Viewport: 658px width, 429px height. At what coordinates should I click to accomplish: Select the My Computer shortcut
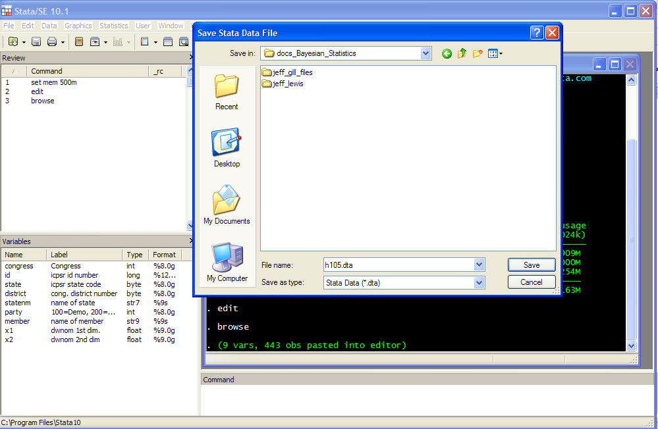227,262
